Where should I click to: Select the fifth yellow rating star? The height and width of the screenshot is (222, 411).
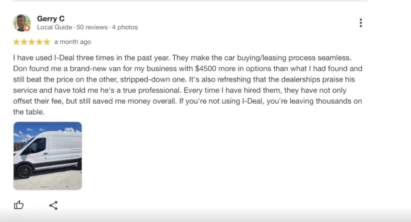(x=47, y=42)
